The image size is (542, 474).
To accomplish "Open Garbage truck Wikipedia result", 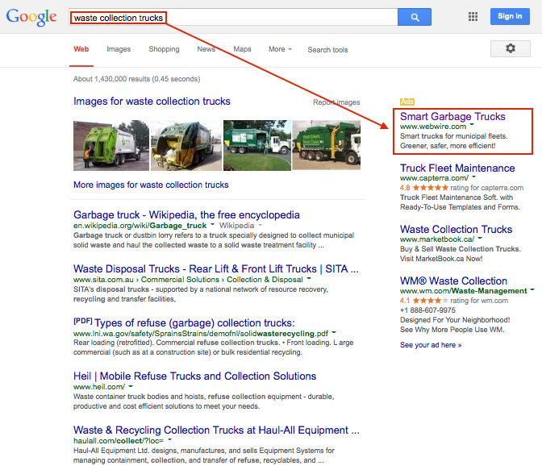I will pos(186,215).
